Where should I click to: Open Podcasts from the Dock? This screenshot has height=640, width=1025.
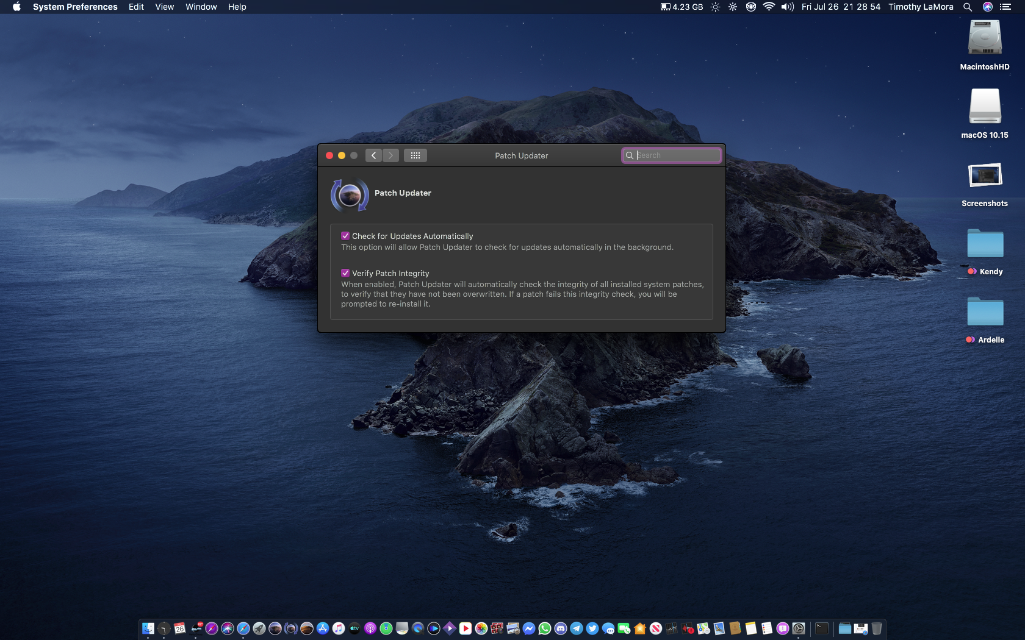click(370, 628)
